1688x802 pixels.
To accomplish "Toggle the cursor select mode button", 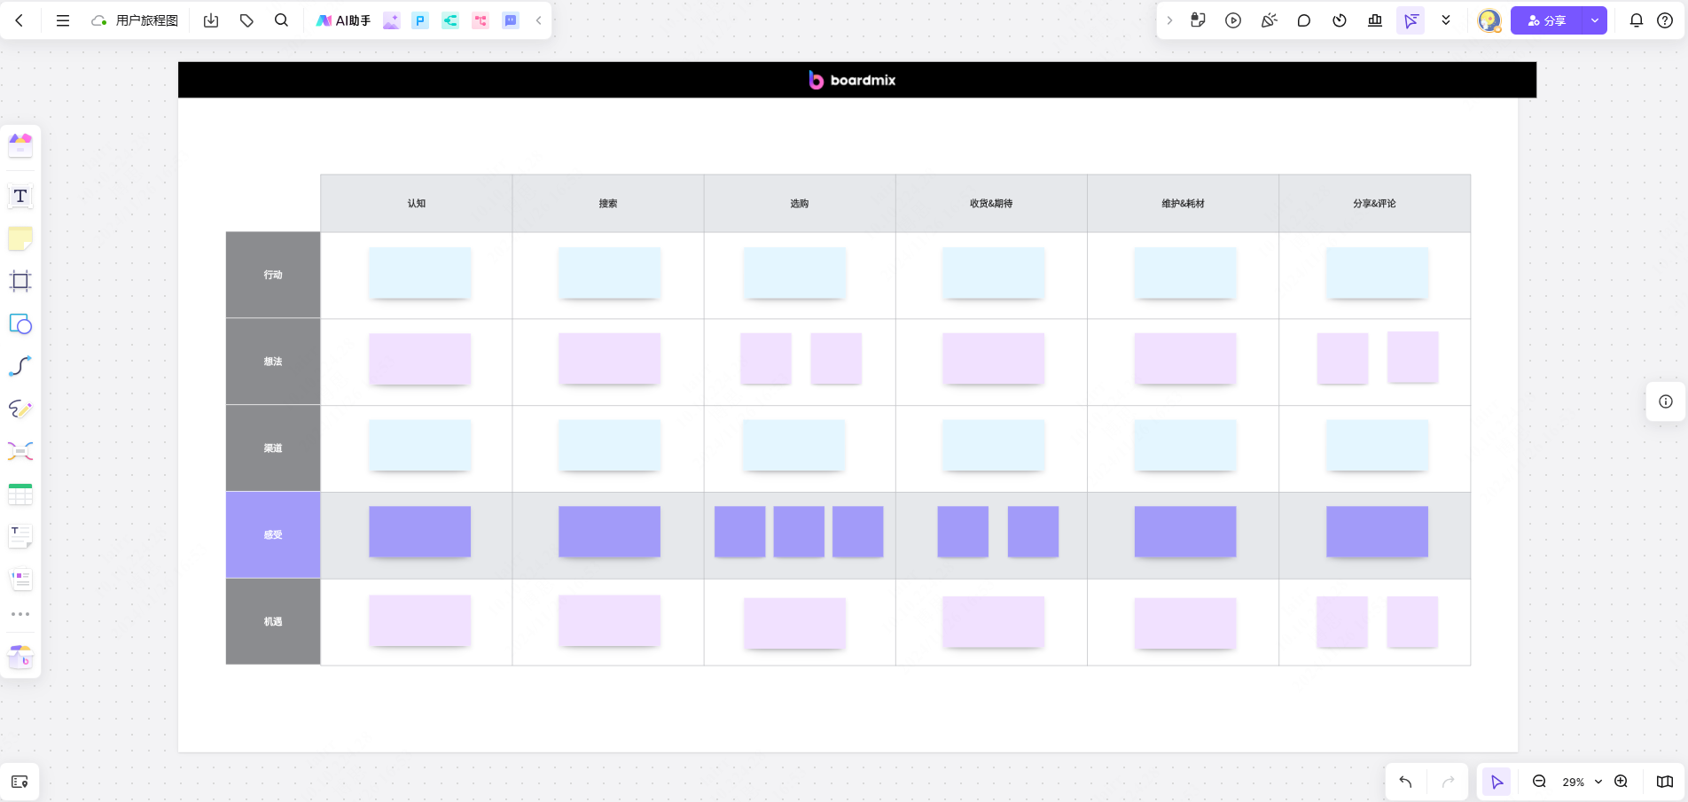I will click(1497, 782).
